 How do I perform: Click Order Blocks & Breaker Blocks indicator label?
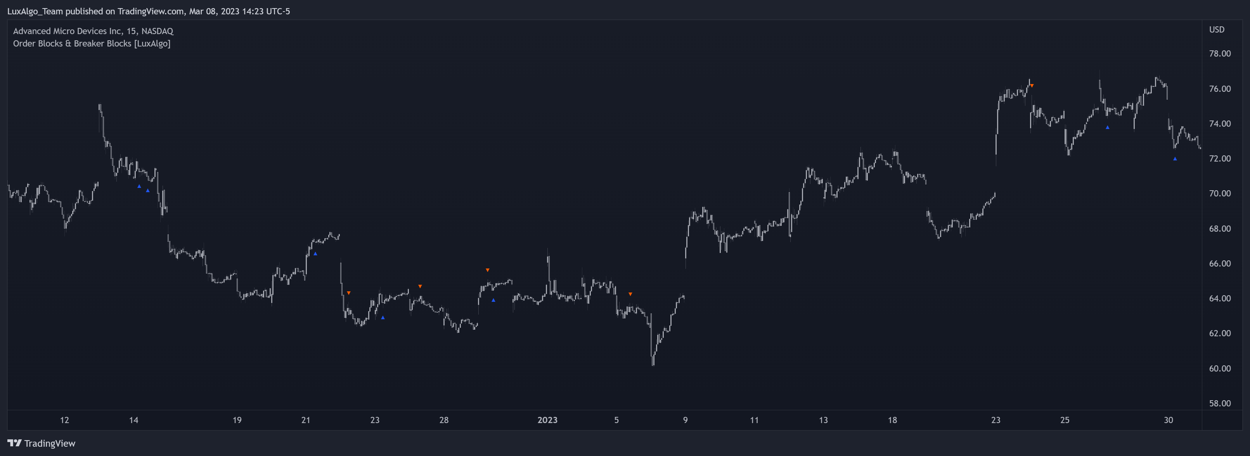point(92,44)
